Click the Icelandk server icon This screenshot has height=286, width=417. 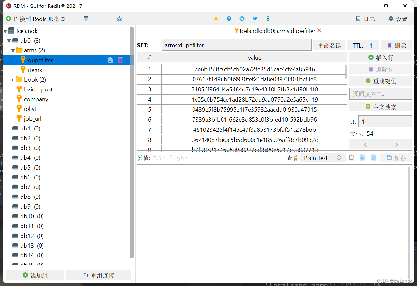pos(11,31)
